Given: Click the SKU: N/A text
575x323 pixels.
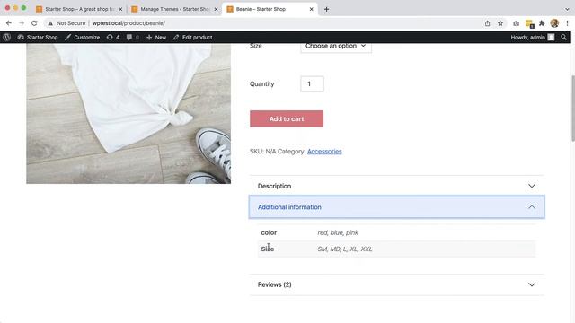Looking at the screenshot, I should point(262,152).
